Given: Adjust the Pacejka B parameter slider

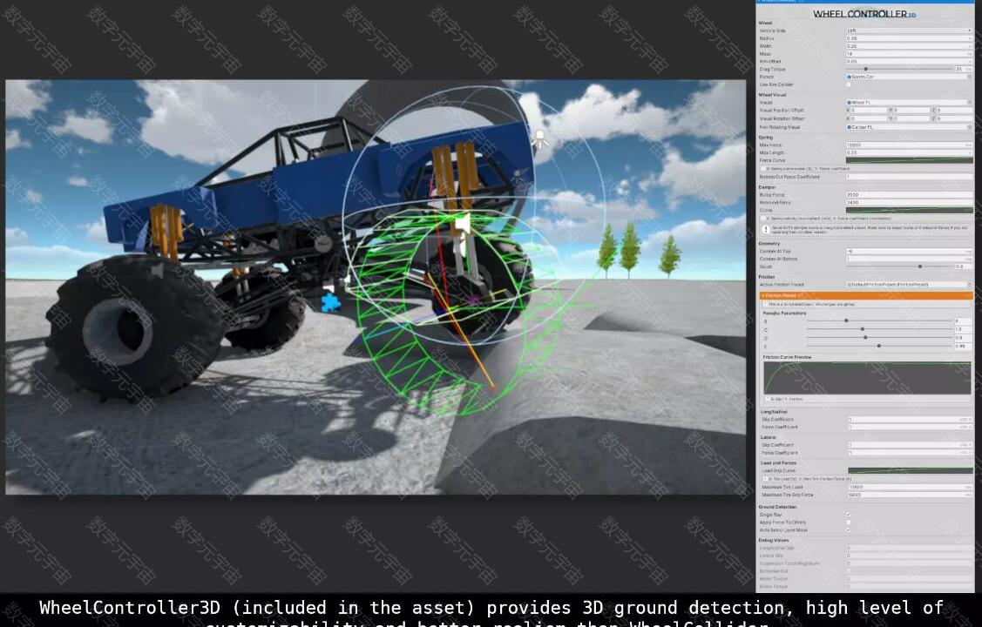Looking at the screenshot, I should pos(879,320).
